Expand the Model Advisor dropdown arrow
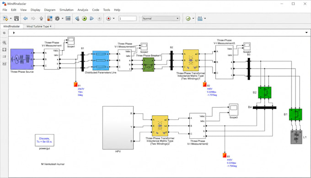 coord(193,18)
